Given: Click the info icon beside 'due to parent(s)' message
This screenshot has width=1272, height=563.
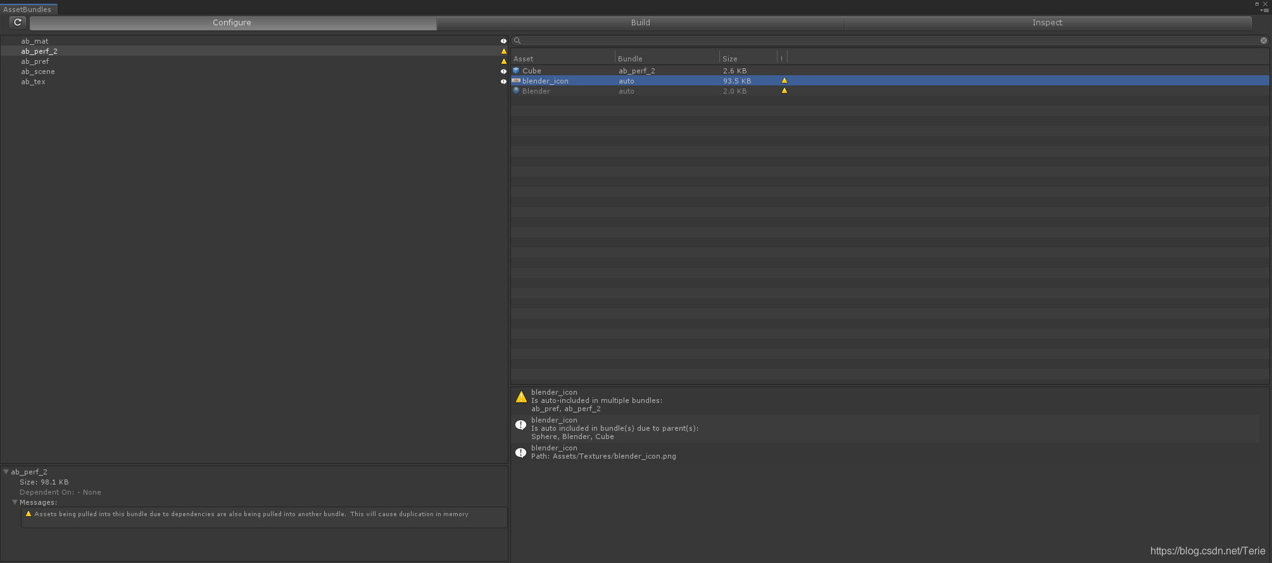Looking at the screenshot, I should [x=521, y=425].
